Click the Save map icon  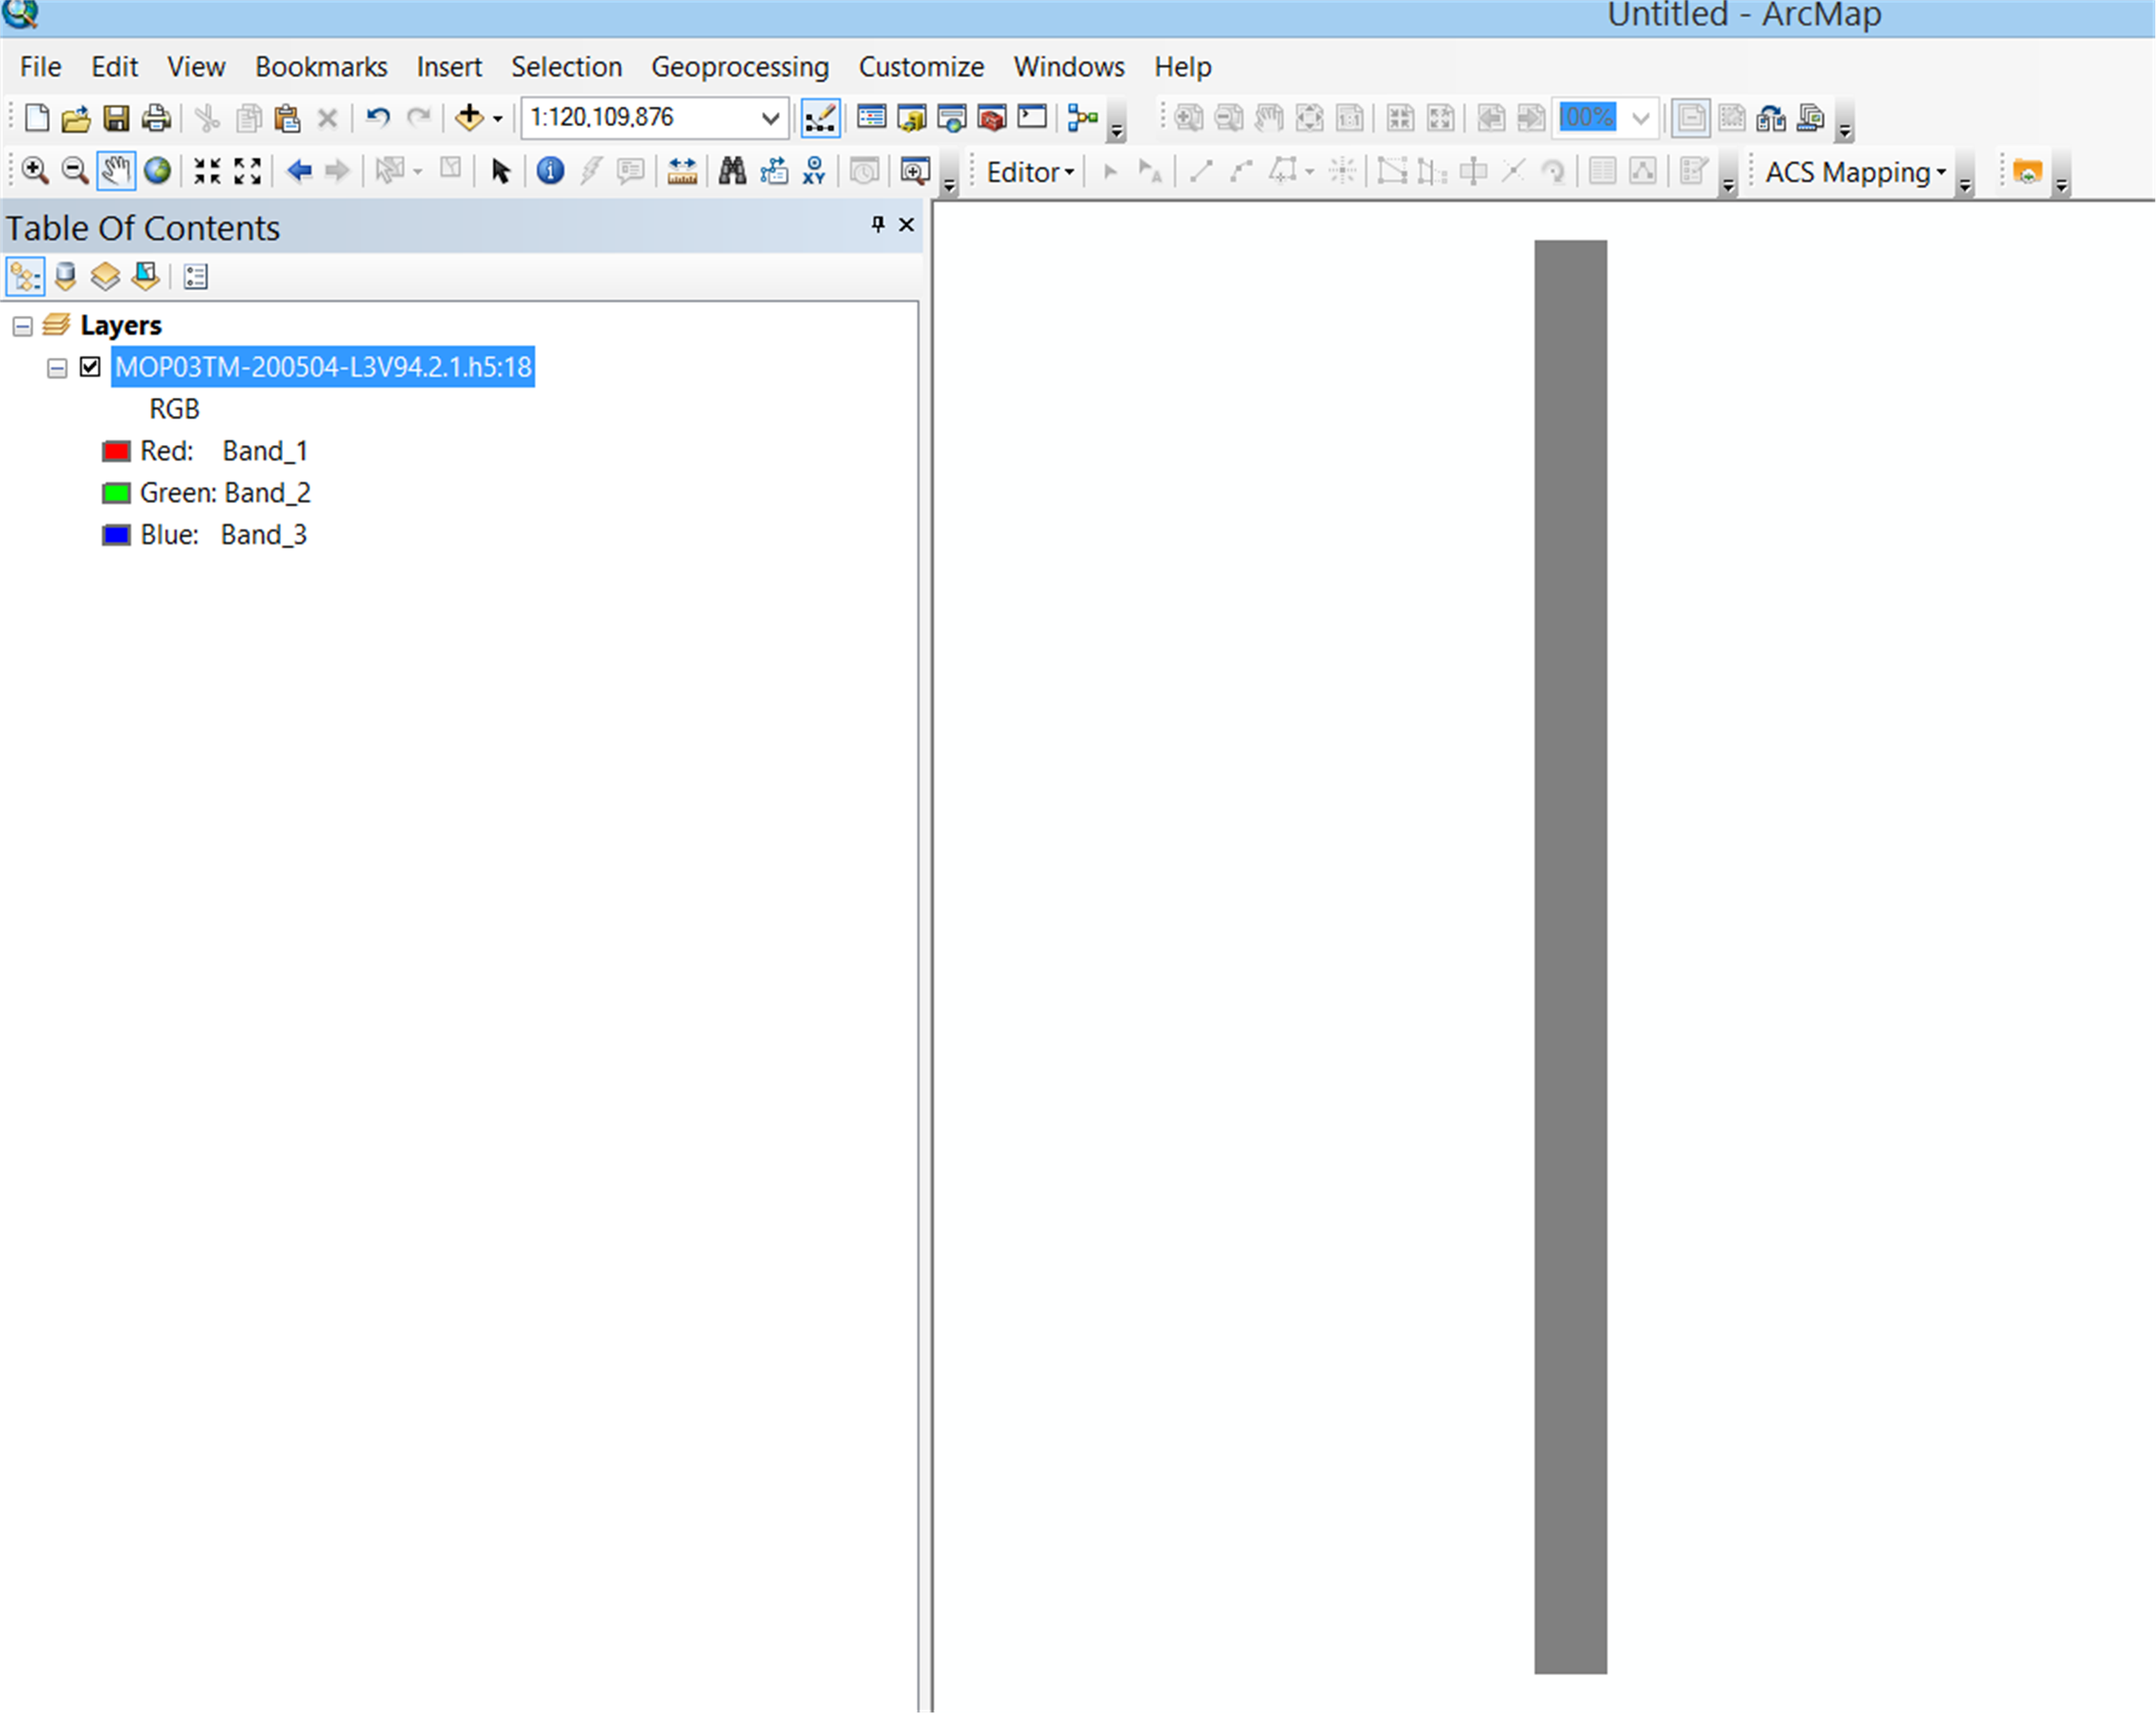[x=117, y=118]
